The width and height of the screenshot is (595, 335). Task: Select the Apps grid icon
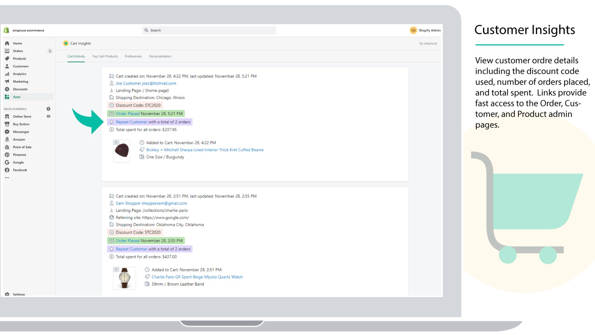point(7,97)
